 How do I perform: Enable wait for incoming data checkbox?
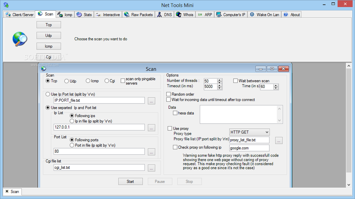pos(168,100)
